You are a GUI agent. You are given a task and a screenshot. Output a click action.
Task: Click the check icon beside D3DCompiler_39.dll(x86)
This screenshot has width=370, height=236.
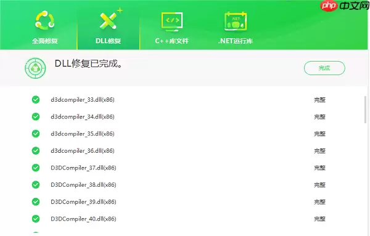pyautogui.click(x=36, y=201)
